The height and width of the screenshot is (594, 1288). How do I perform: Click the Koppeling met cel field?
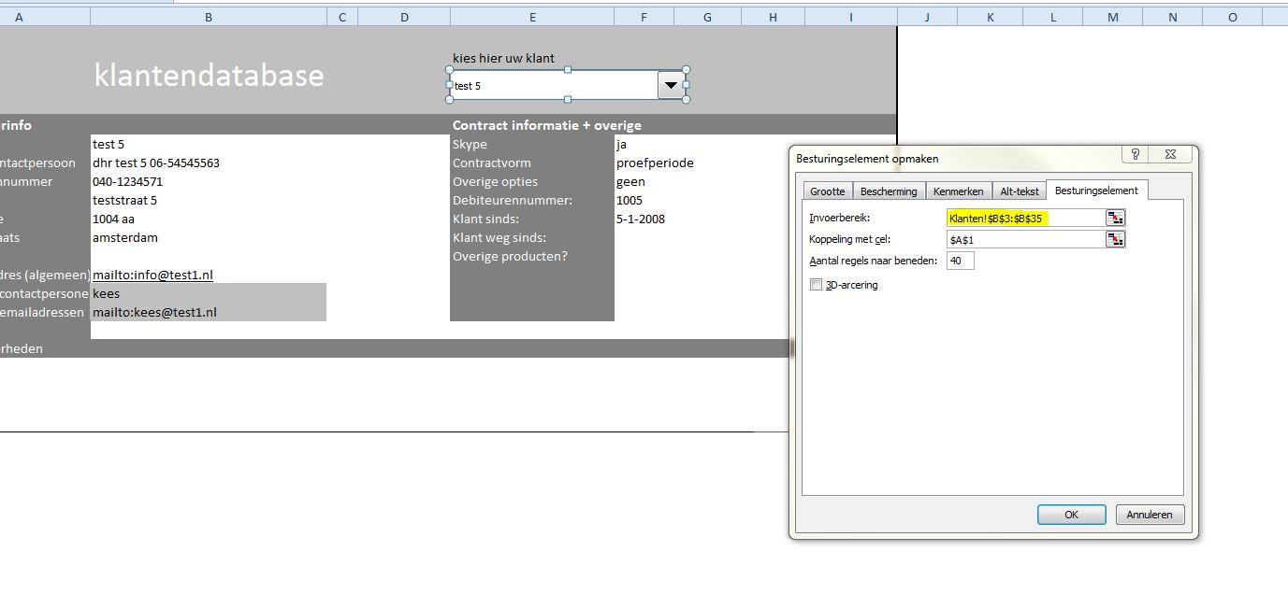[1024, 240]
